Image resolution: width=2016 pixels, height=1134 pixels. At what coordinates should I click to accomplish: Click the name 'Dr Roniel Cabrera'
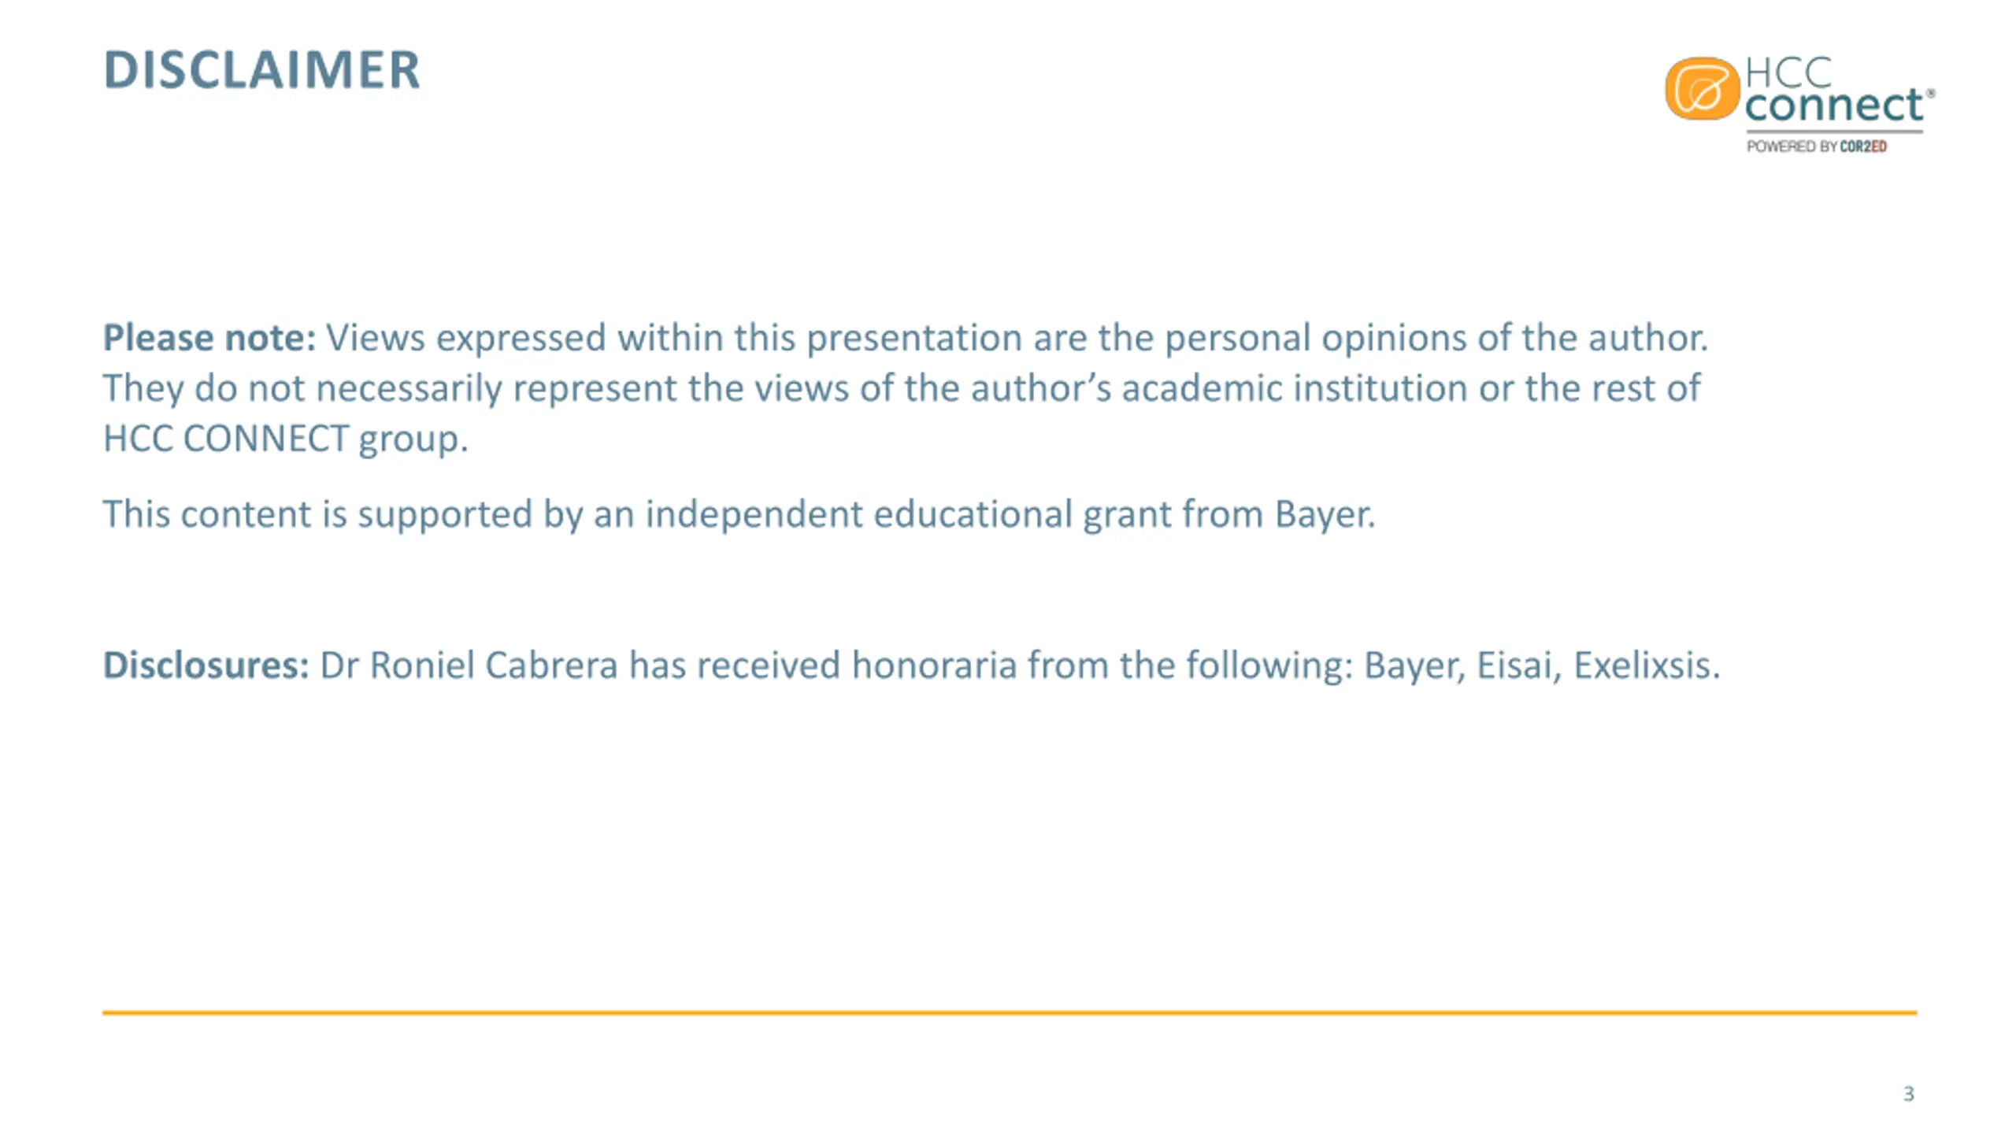(x=469, y=665)
